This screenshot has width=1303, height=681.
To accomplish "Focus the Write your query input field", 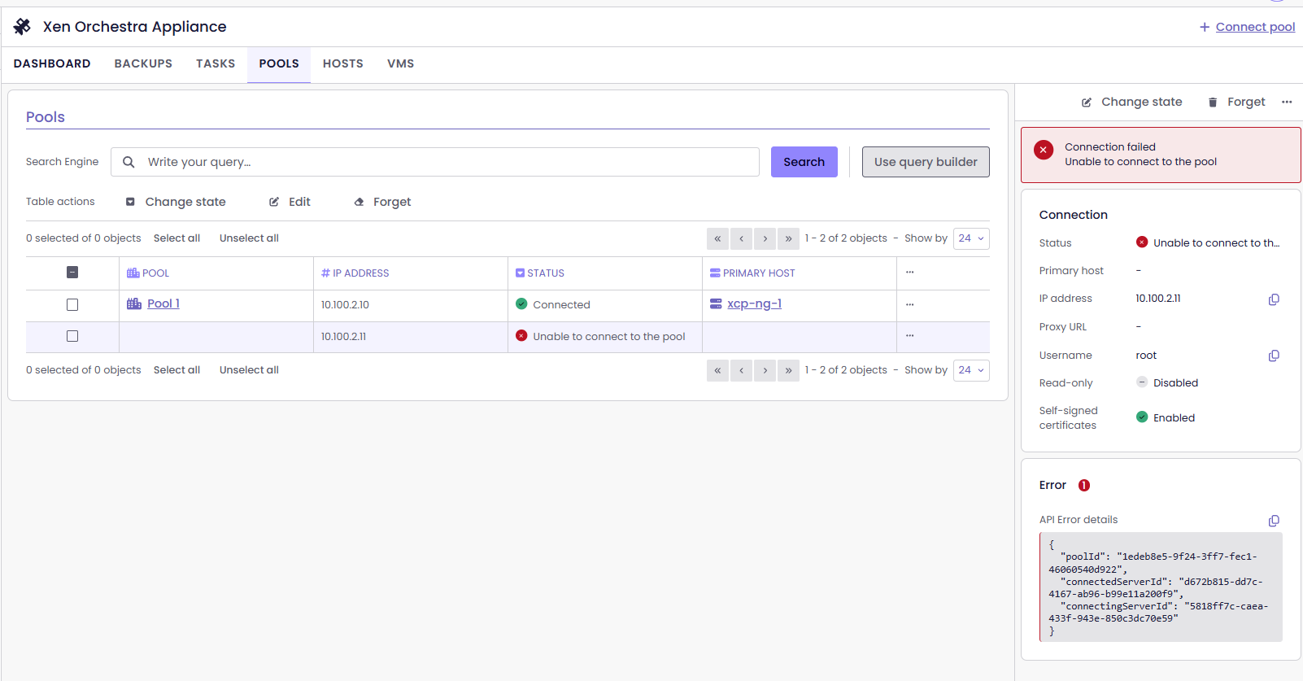I will pyautogui.click(x=435, y=162).
